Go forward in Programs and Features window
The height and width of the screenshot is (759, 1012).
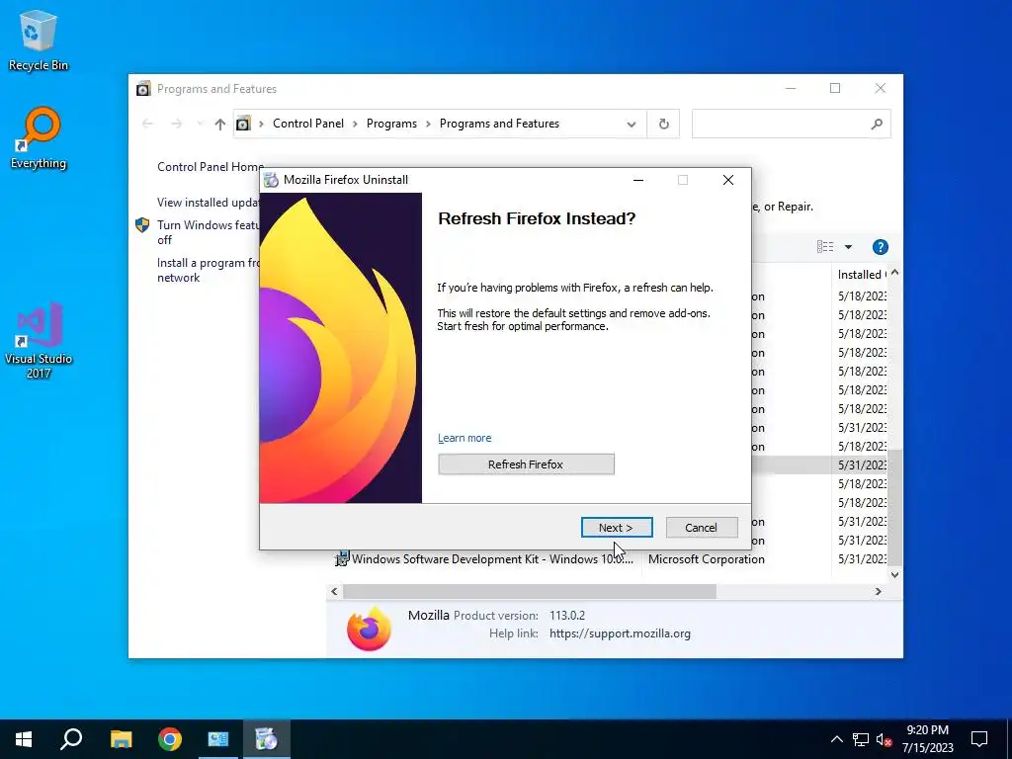[176, 124]
